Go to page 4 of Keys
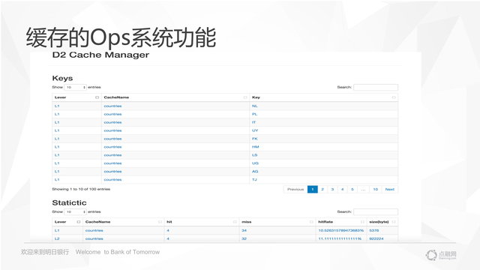480x270 pixels. point(343,190)
